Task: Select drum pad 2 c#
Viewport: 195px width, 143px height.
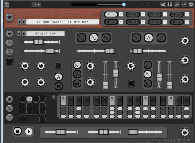Action: [x=133, y=14]
